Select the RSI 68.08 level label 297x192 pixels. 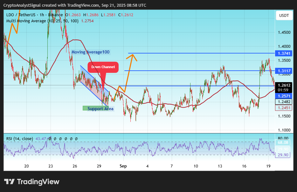(x=283, y=143)
